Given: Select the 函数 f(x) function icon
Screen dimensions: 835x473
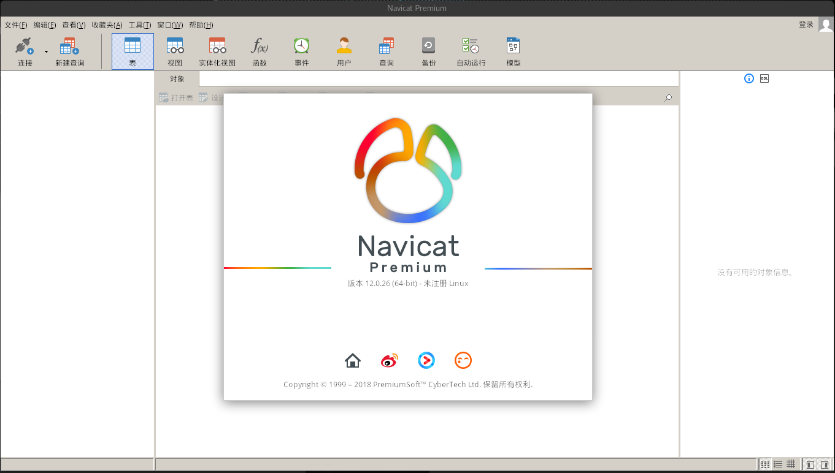Looking at the screenshot, I should tap(260, 47).
